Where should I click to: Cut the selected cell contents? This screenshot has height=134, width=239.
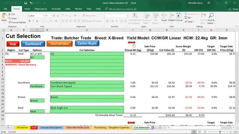point(12,14)
